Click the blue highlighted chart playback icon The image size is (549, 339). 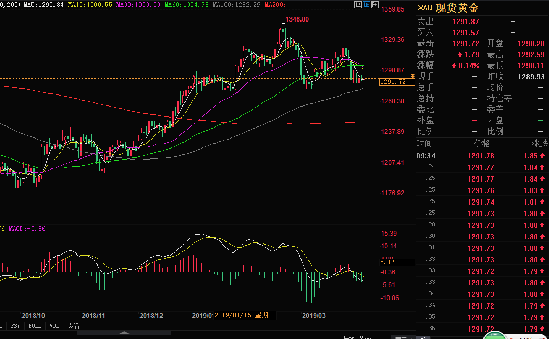(x=366, y=5)
